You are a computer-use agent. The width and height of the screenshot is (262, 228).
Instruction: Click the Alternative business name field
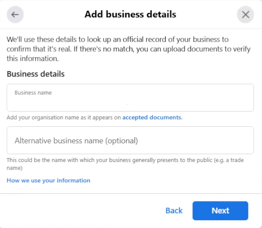click(x=130, y=140)
